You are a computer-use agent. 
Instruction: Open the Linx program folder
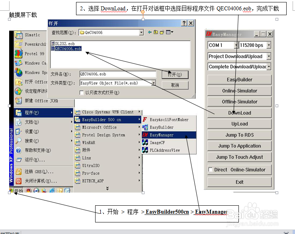coord(108,158)
